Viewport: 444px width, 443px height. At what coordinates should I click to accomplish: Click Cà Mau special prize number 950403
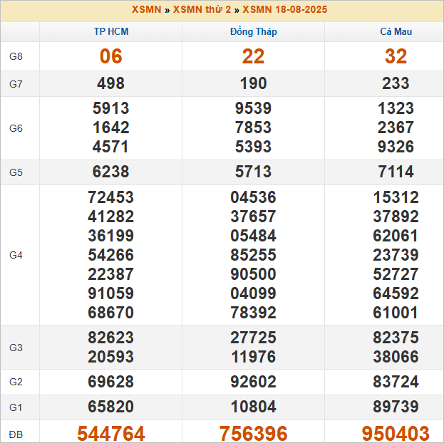[396, 433]
